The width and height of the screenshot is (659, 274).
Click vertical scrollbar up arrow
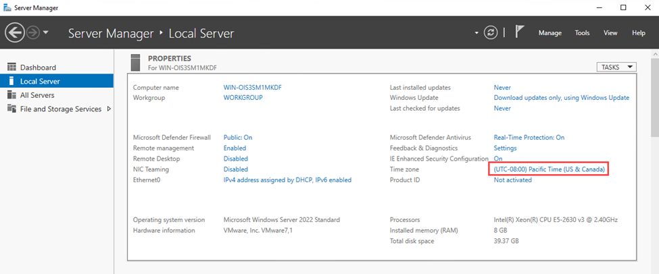click(655, 55)
